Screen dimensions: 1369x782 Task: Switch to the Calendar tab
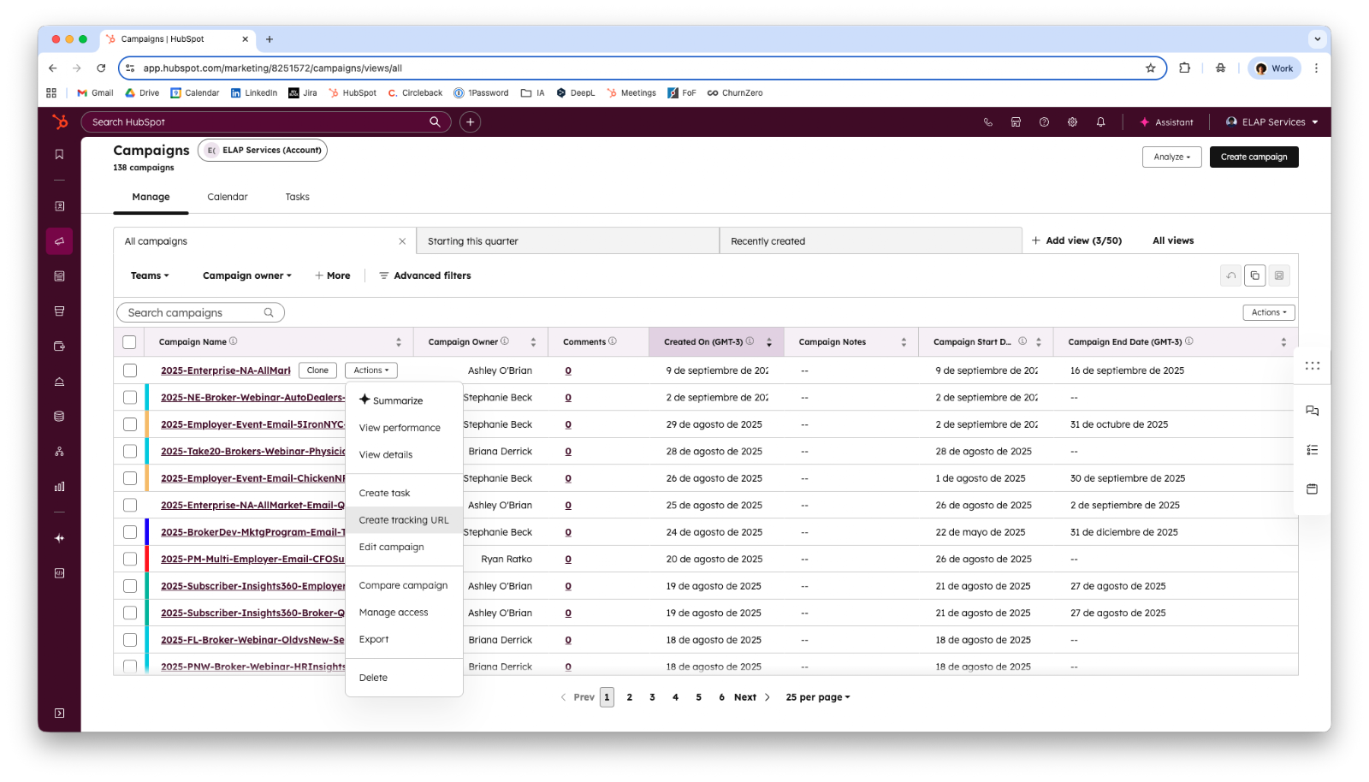[x=228, y=197]
